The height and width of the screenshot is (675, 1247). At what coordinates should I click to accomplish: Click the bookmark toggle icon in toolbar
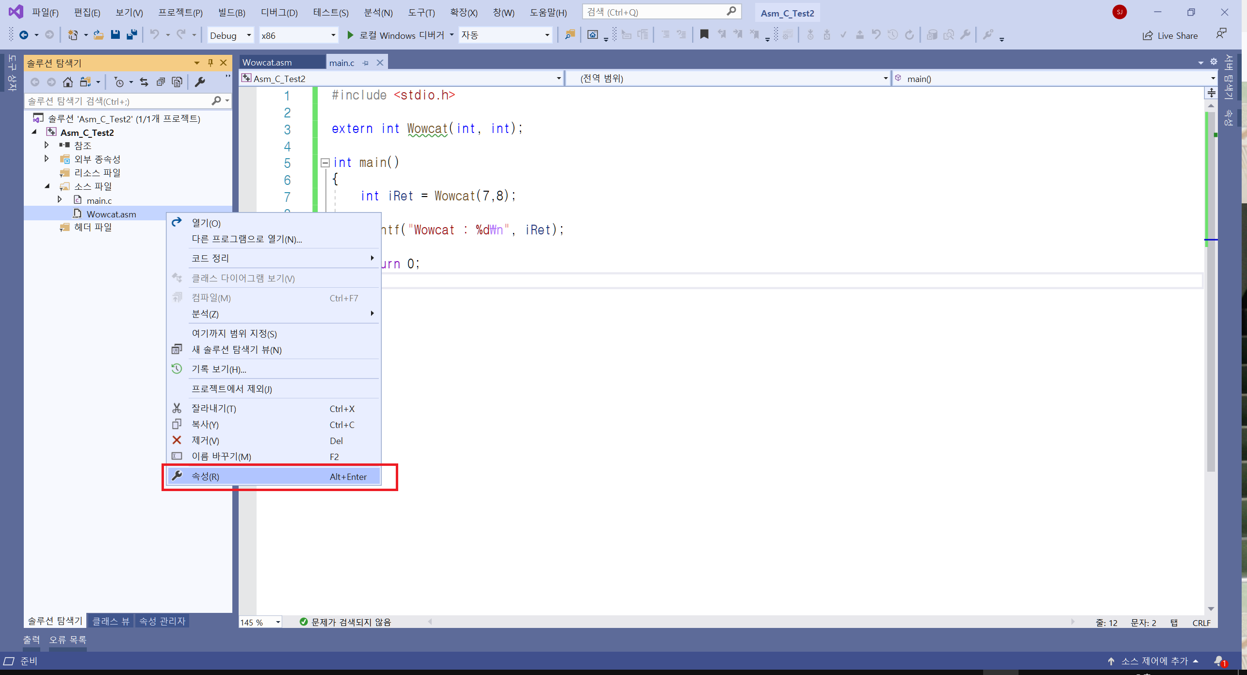point(704,34)
